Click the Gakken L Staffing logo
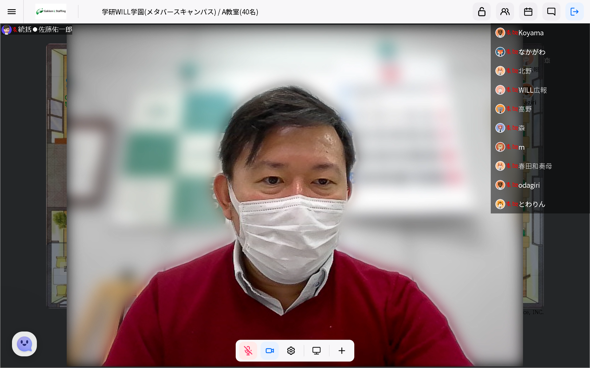 pos(51,11)
